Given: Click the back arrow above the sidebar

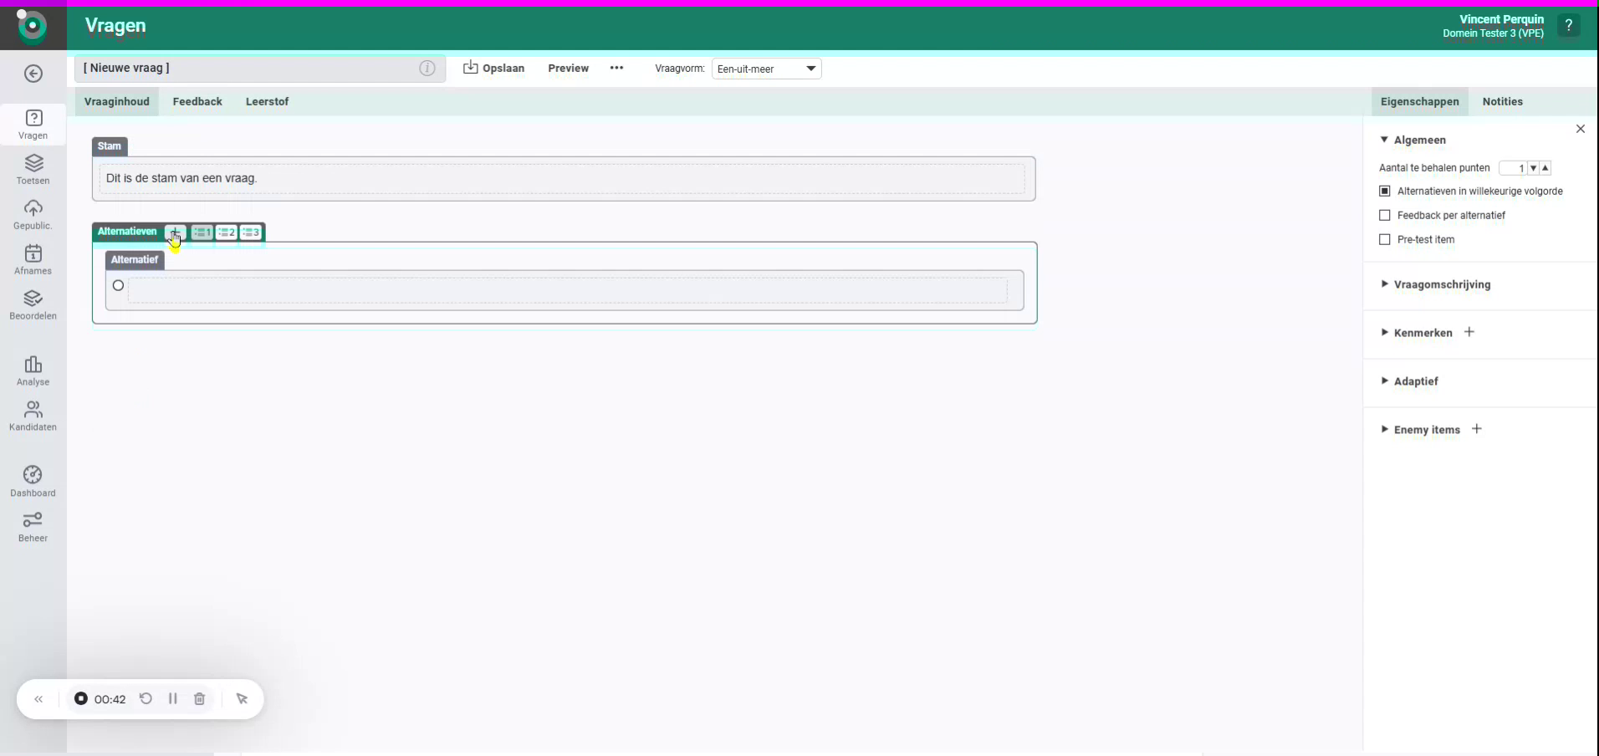Looking at the screenshot, I should (x=33, y=74).
